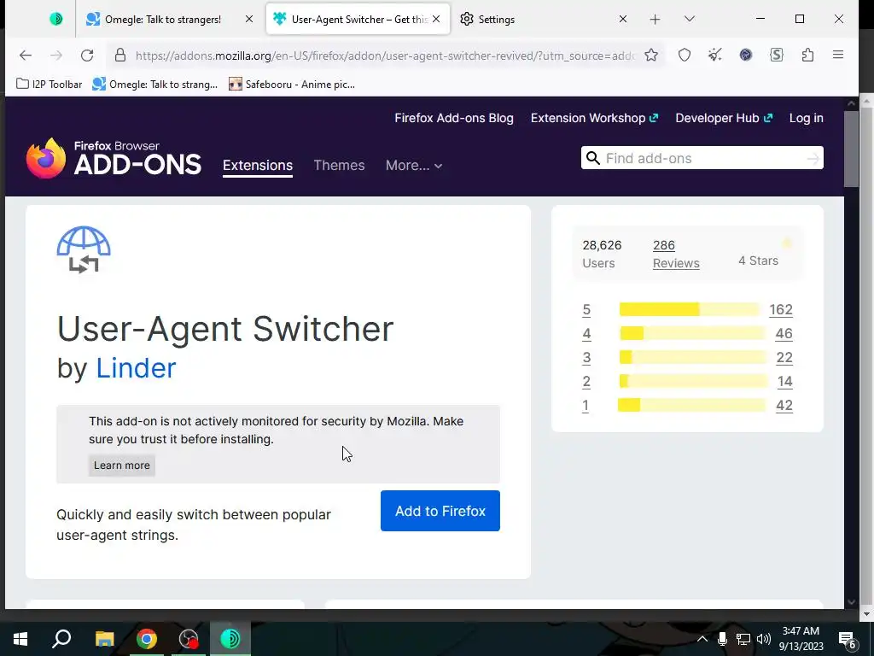
Task: Click the 2-star rating bar
Action: pyautogui.click(x=693, y=381)
